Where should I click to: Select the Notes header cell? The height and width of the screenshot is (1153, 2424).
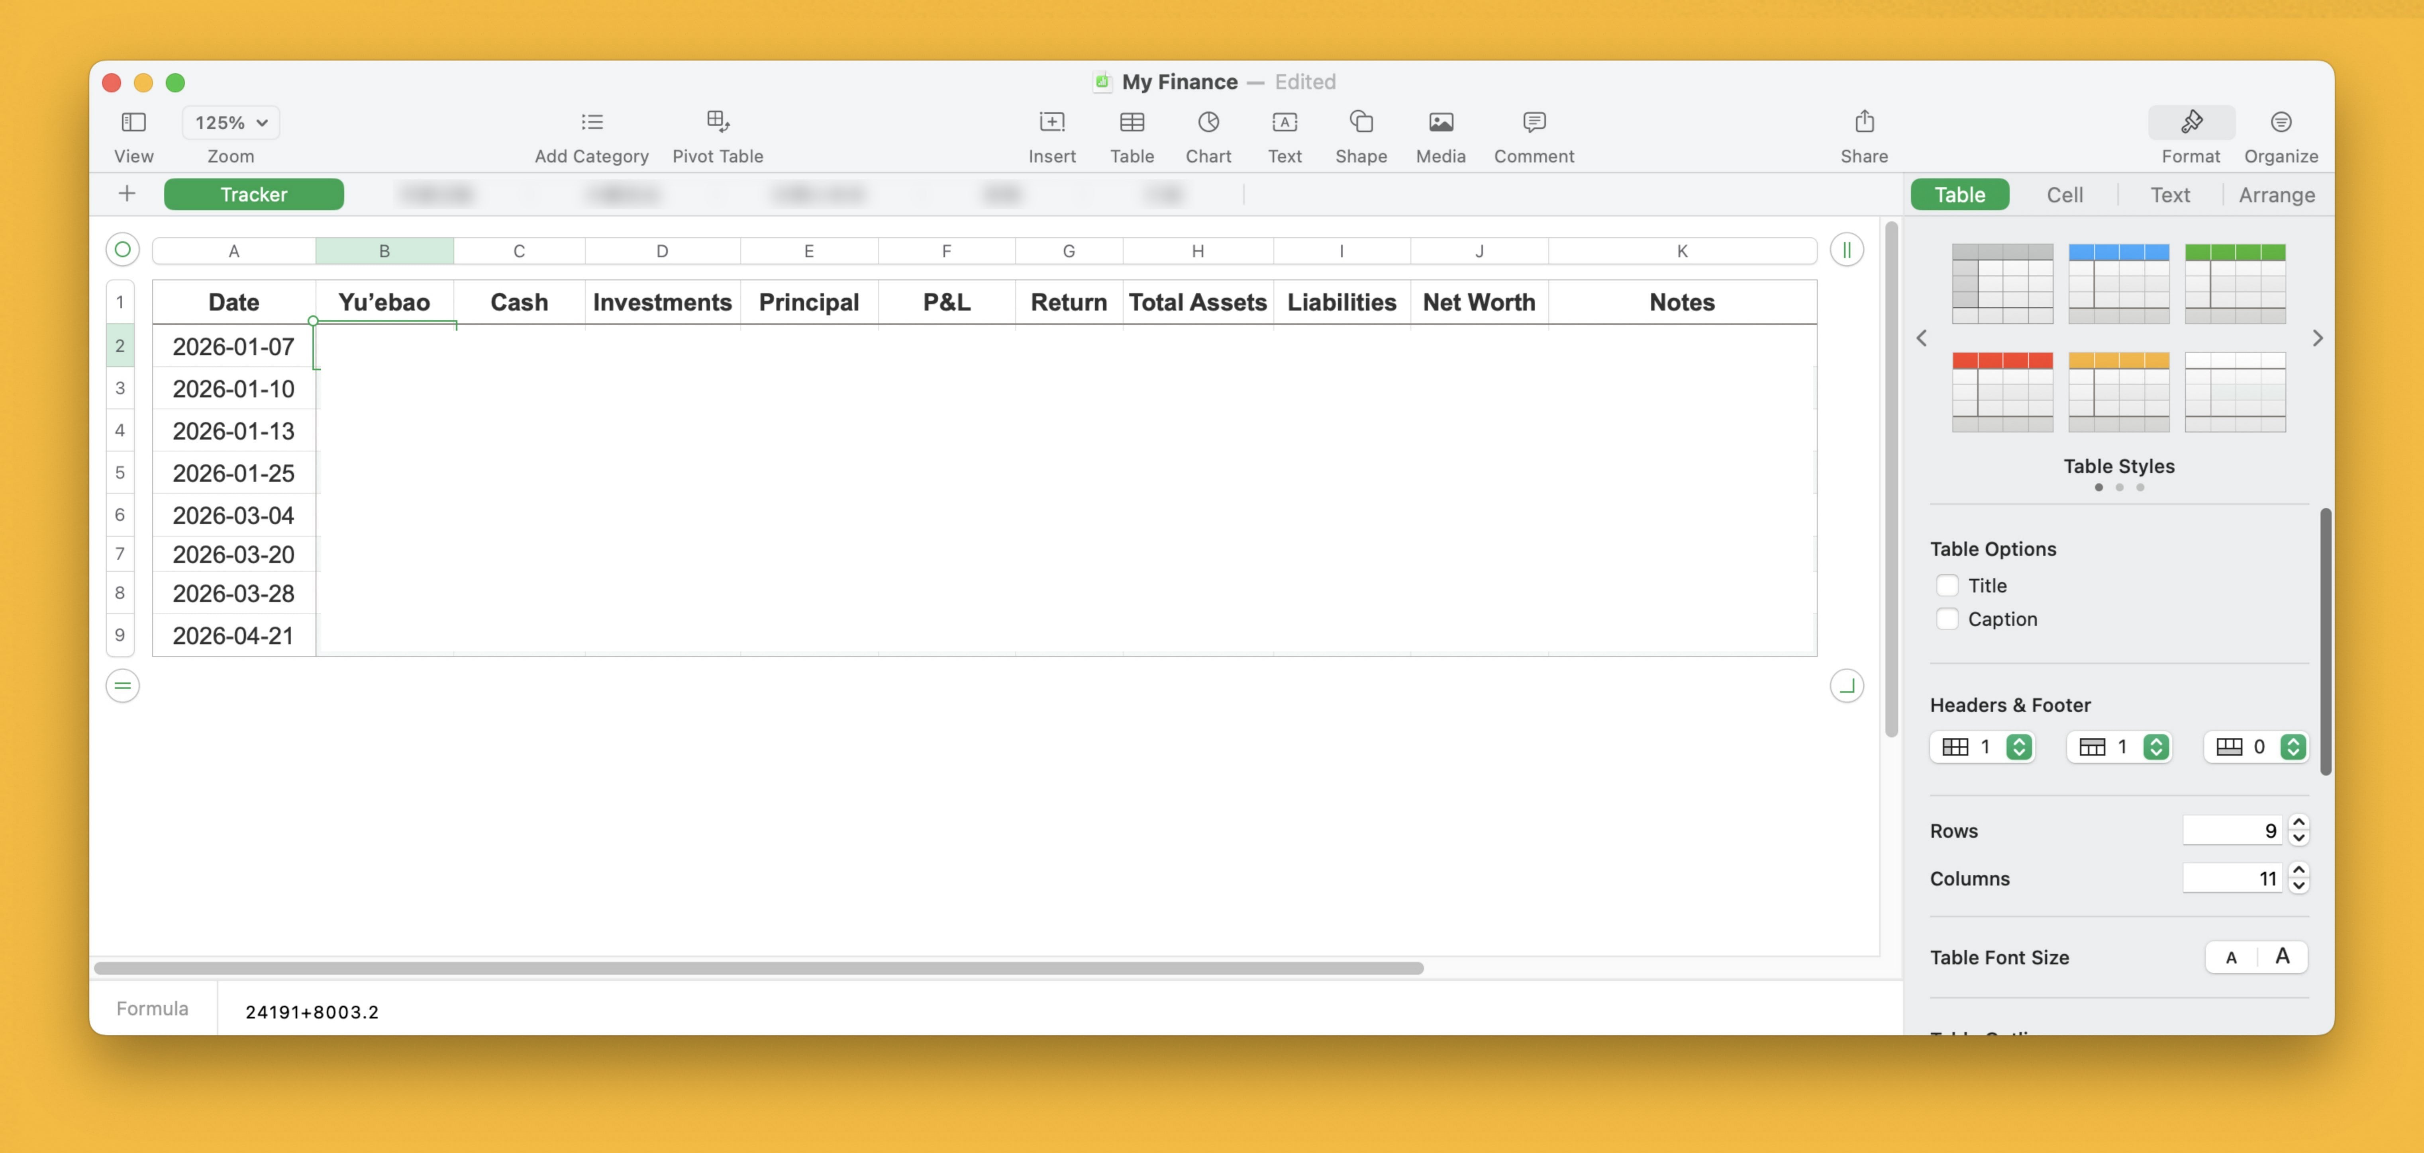coord(1682,302)
